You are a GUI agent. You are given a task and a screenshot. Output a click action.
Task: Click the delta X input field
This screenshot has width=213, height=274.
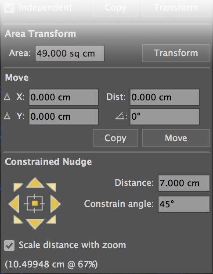point(64,97)
